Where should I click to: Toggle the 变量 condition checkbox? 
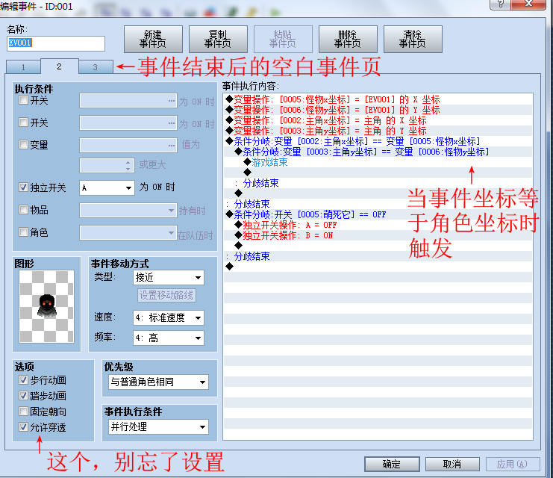(x=23, y=144)
